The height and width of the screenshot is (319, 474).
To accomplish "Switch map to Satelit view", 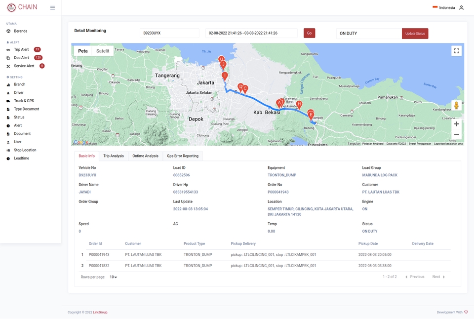I will click(103, 51).
